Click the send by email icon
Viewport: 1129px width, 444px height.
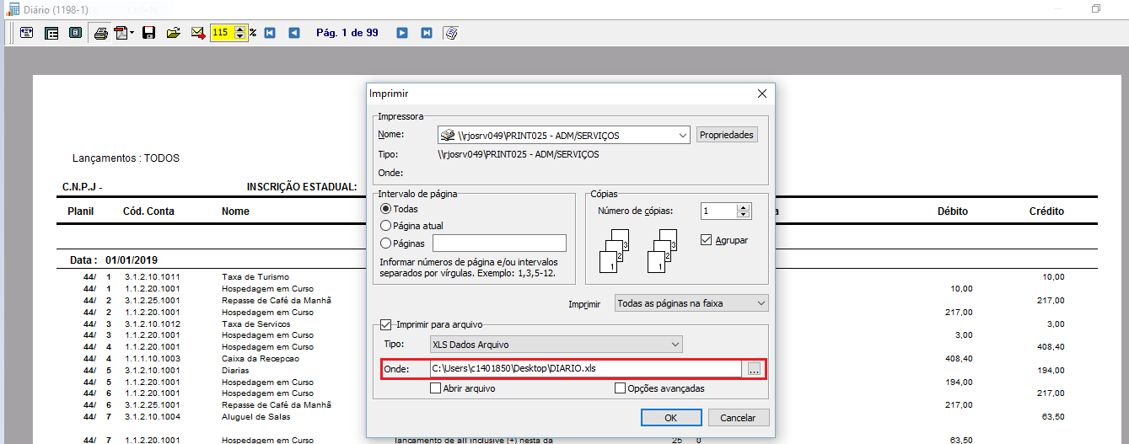coord(198,33)
